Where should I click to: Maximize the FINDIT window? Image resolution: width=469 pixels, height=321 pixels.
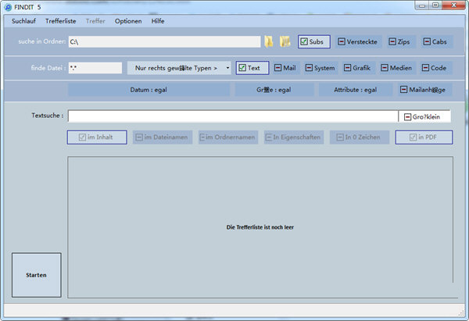[x=435, y=5]
